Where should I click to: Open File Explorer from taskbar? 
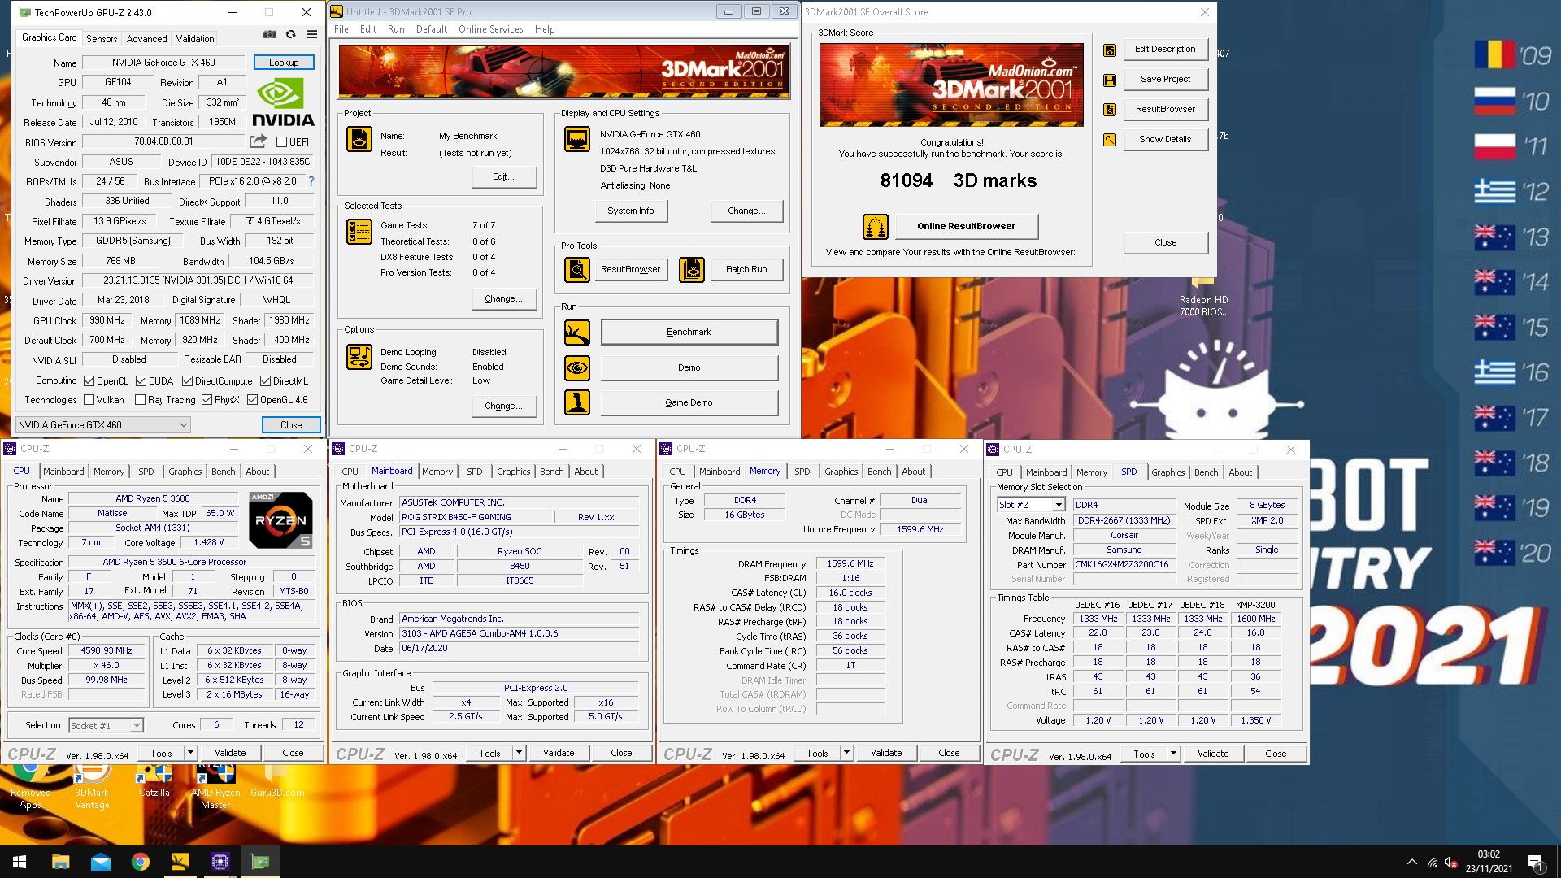click(61, 862)
